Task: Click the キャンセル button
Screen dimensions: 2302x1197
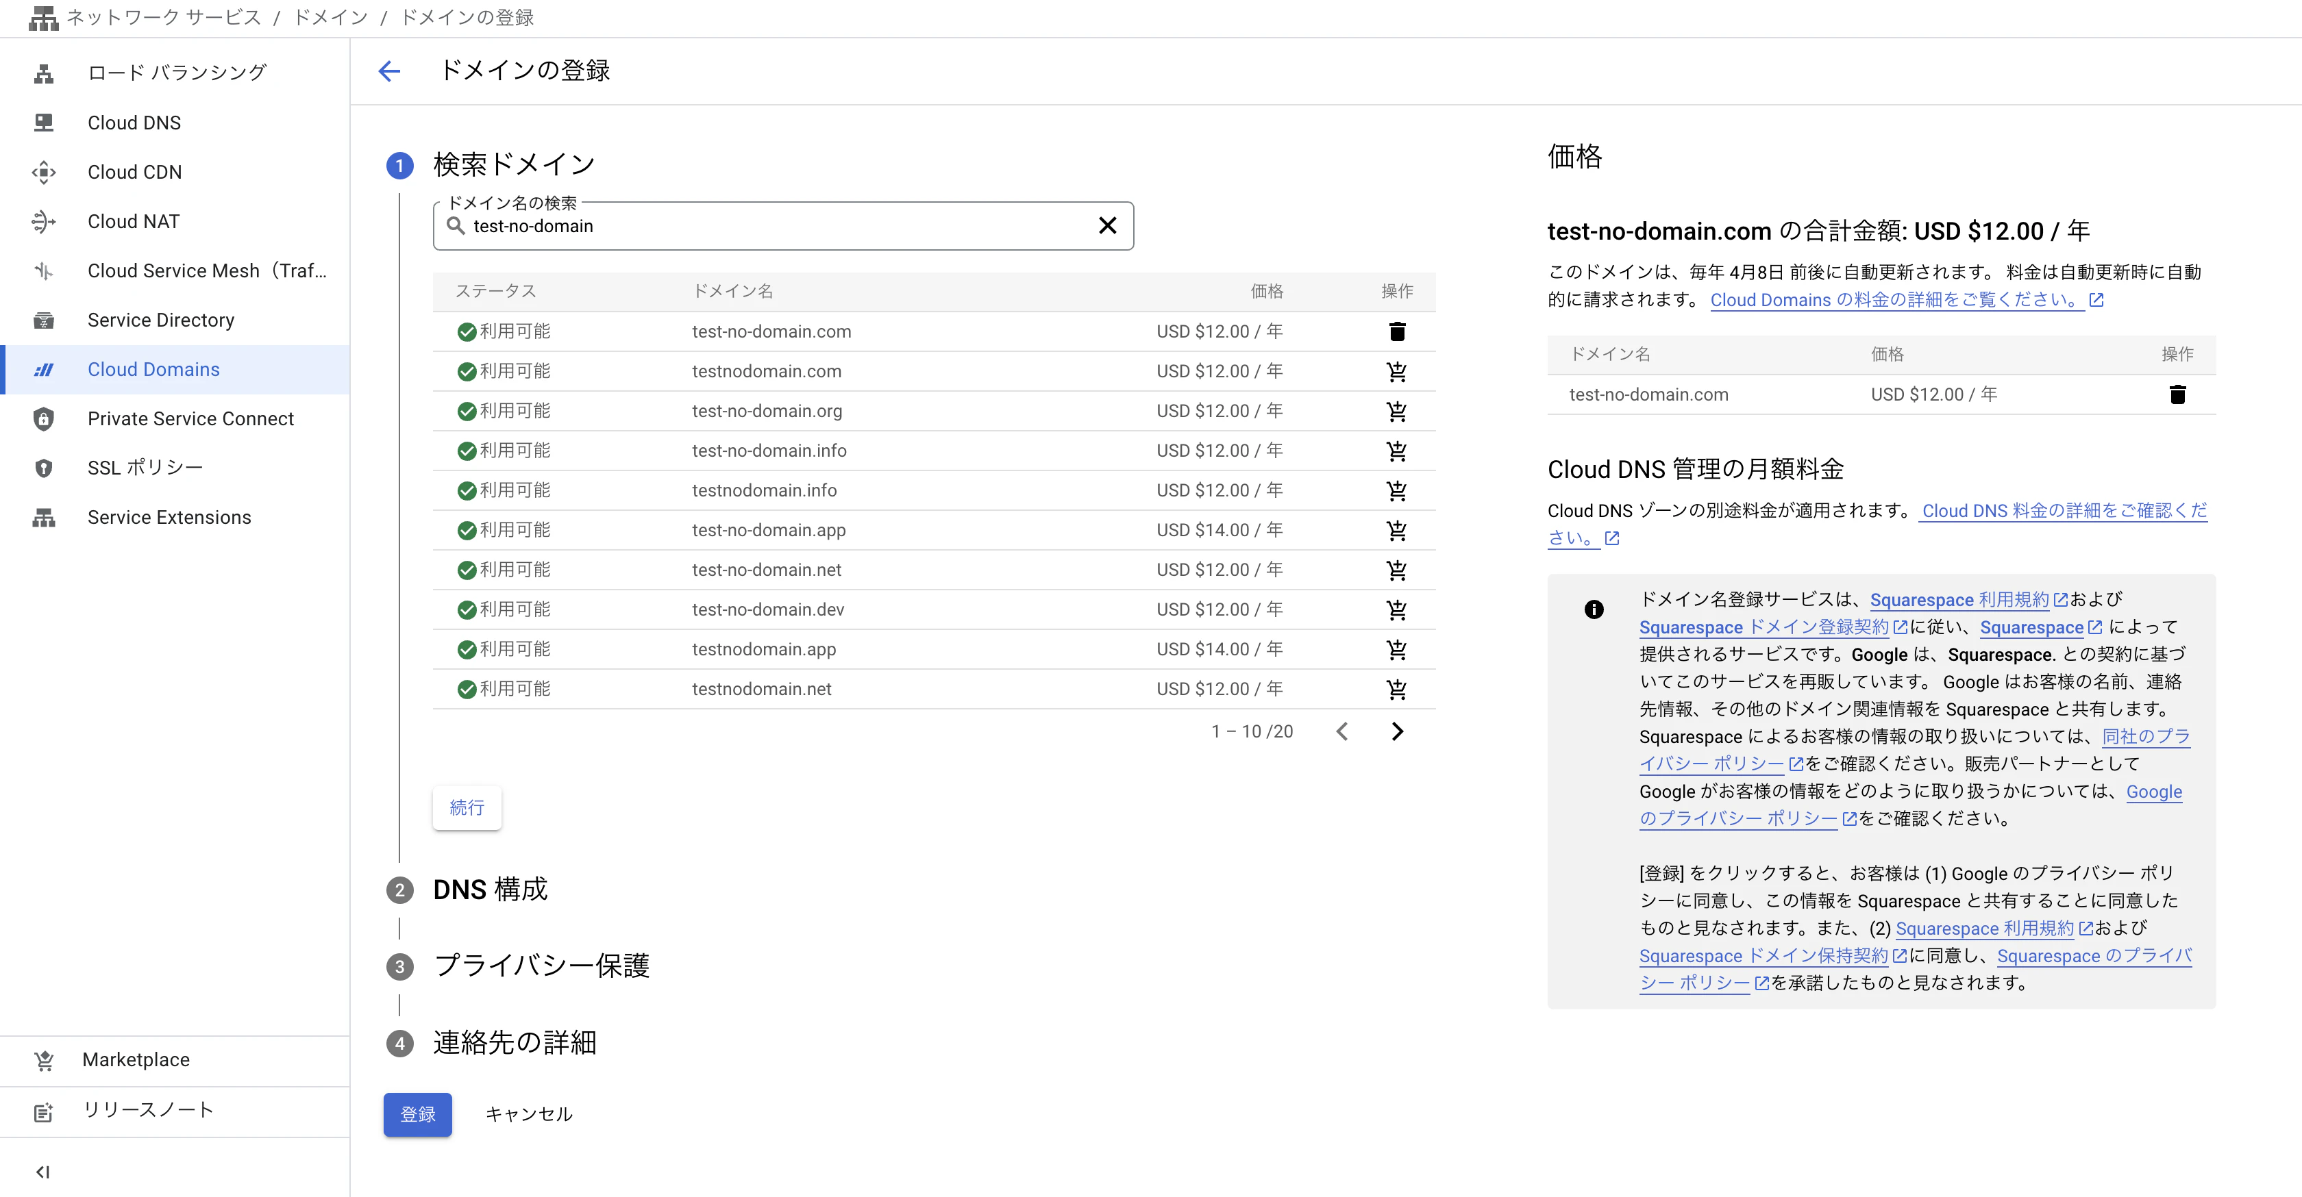Action: pos(528,1114)
